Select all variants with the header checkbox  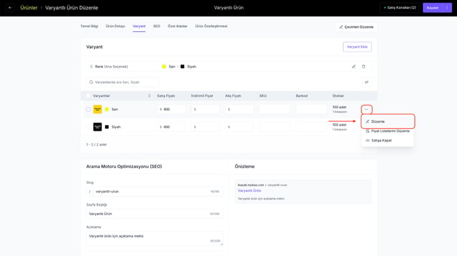[88, 96]
